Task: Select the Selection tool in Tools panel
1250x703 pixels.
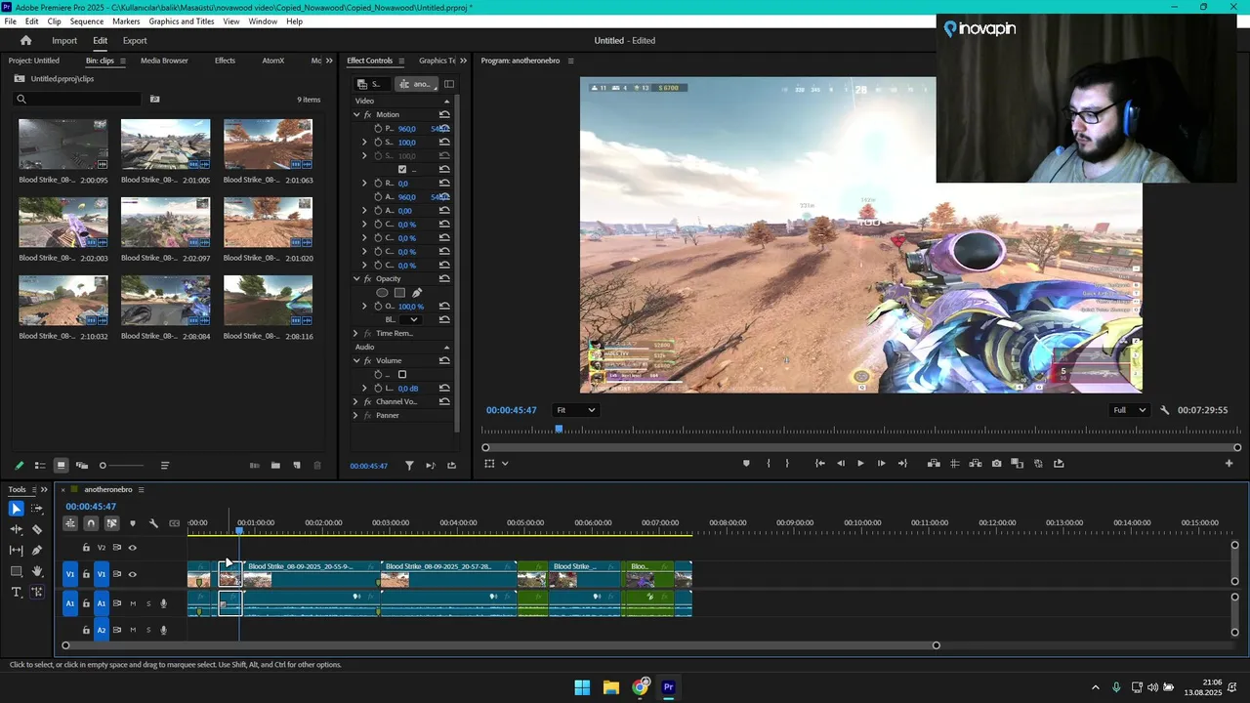Action: (16, 509)
